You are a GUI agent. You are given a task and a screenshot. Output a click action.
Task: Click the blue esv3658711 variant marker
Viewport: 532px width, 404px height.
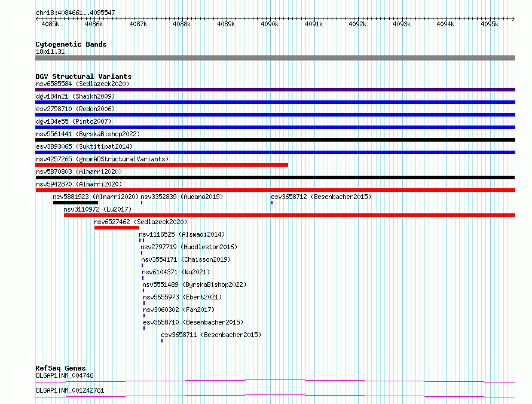[x=162, y=341]
